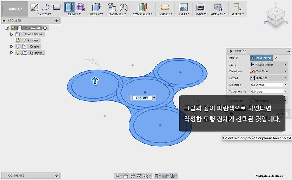Viewport: 292px width, 180px height.
Task: Select the sketch Rectangle tool icon
Action: click(x=57, y=7)
